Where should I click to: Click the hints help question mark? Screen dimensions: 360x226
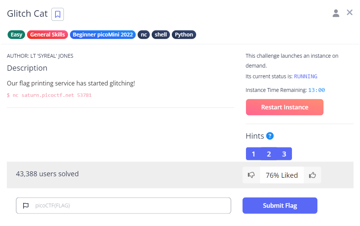(x=270, y=136)
